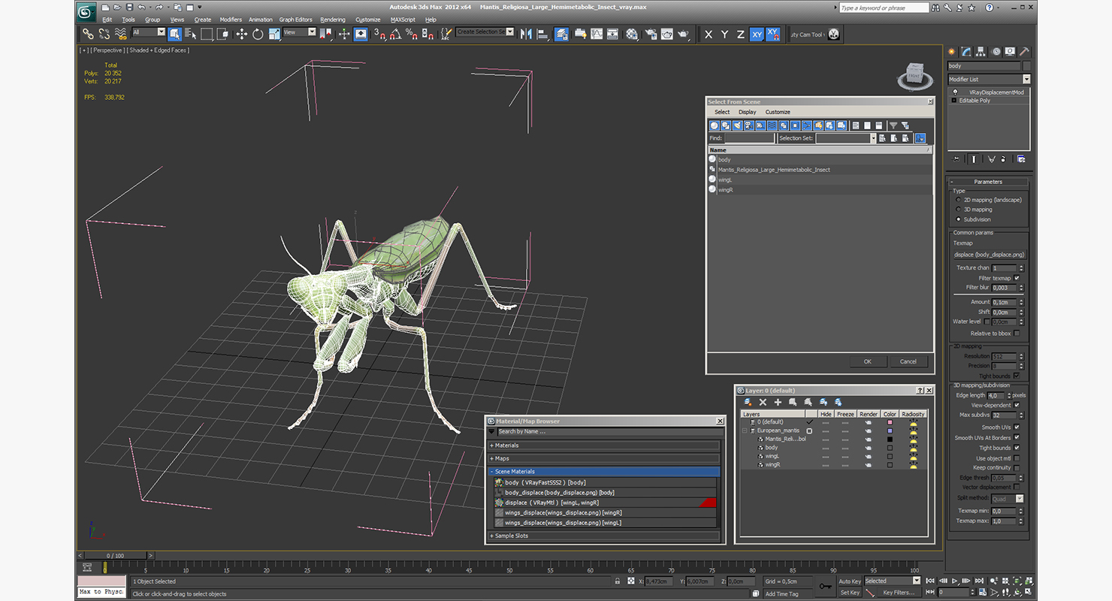Click the Mirror tool icon
The height and width of the screenshot is (601, 1112).
tap(526, 34)
